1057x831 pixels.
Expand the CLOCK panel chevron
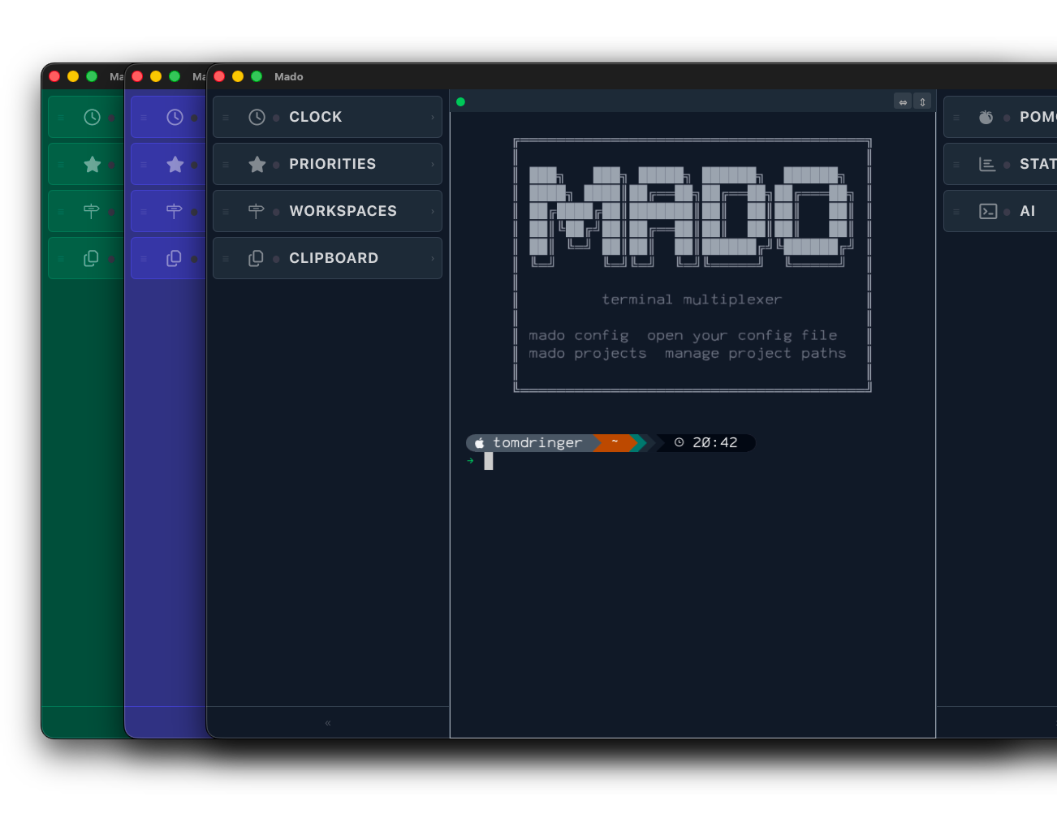[x=433, y=118]
